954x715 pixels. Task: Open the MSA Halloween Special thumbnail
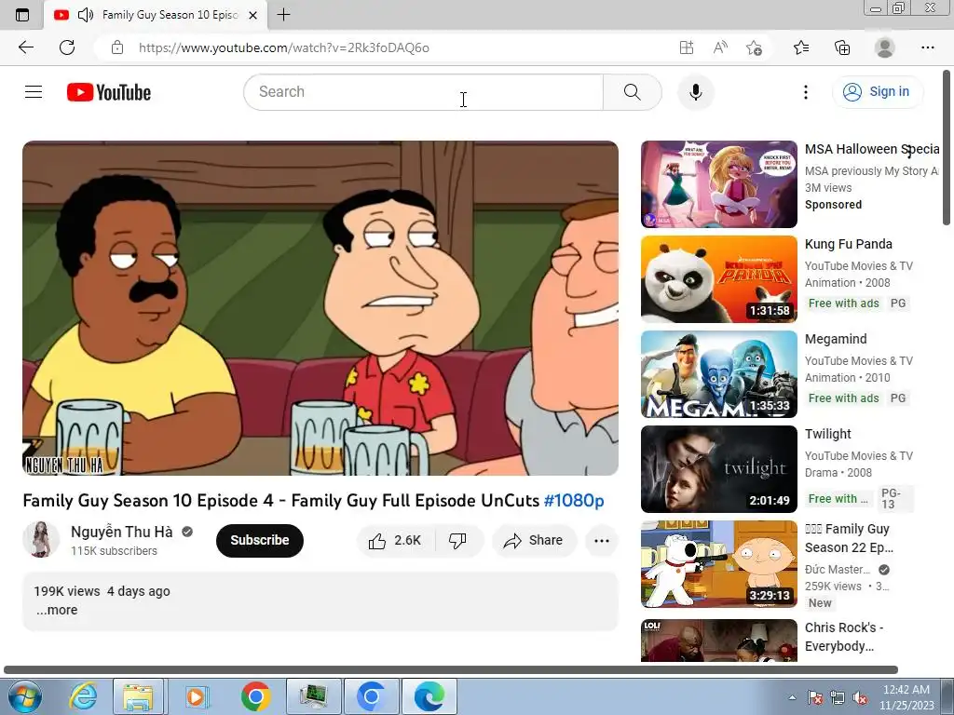719,184
